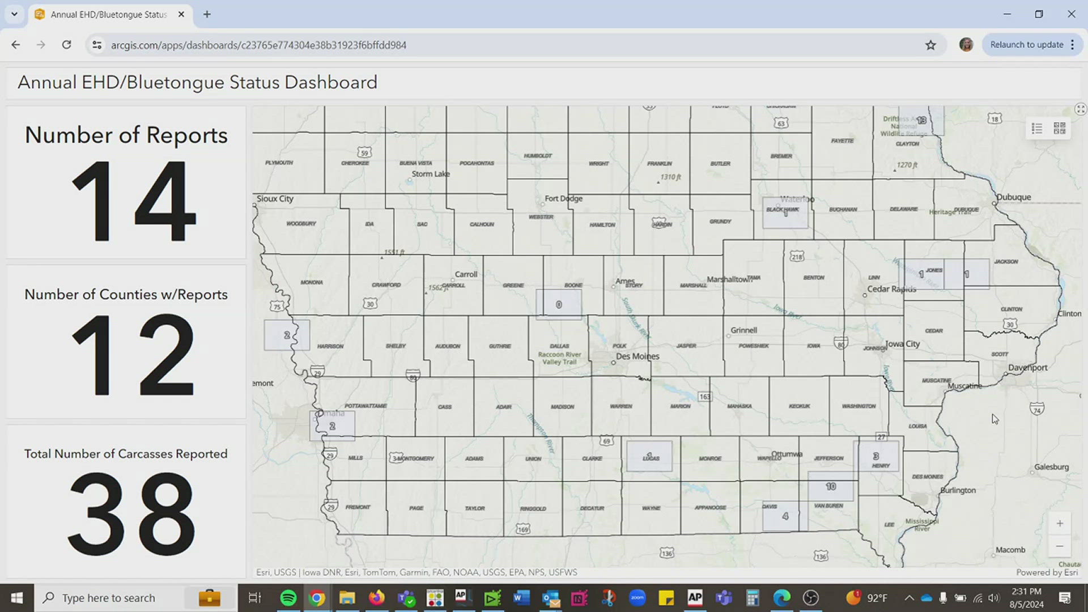Go back to previous page
Image resolution: width=1088 pixels, height=612 pixels.
point(16,45)
